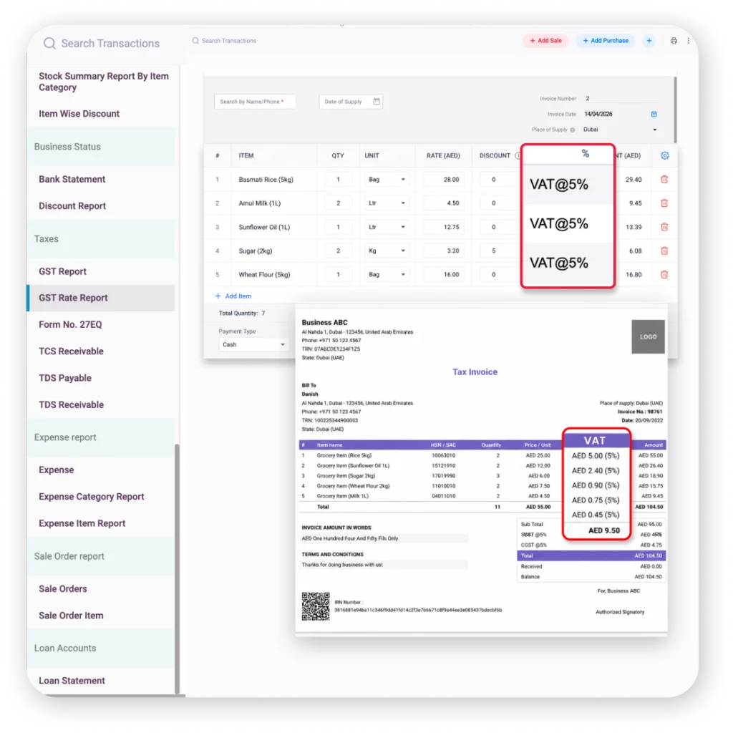Open the Expense report item

click(56, 470)
